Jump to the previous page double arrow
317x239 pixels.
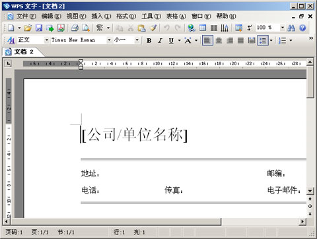[x=310, y=199]
